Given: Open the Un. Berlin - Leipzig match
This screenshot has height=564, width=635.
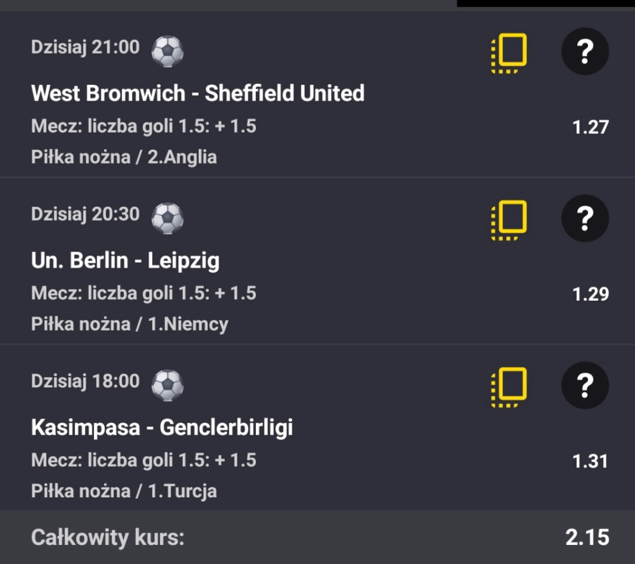Looking at the screenshot, I should tap(125, 260).
